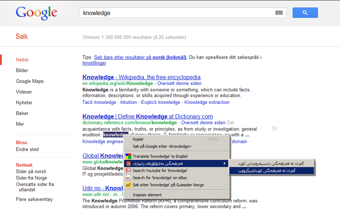Image resolution: width=340 pixels, height=212 pixels.
Task: Click Oversett denne siden for Dictionary.com result
Action: 203,123
